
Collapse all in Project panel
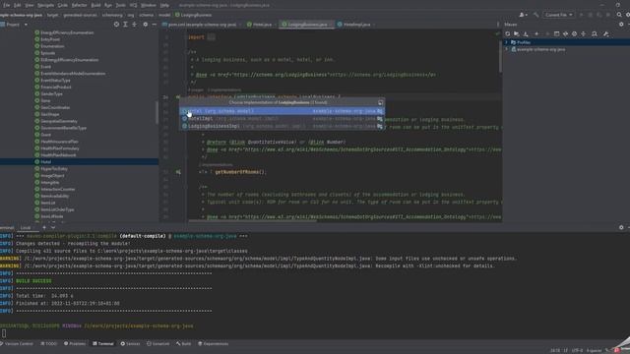(x=134, y=25)
